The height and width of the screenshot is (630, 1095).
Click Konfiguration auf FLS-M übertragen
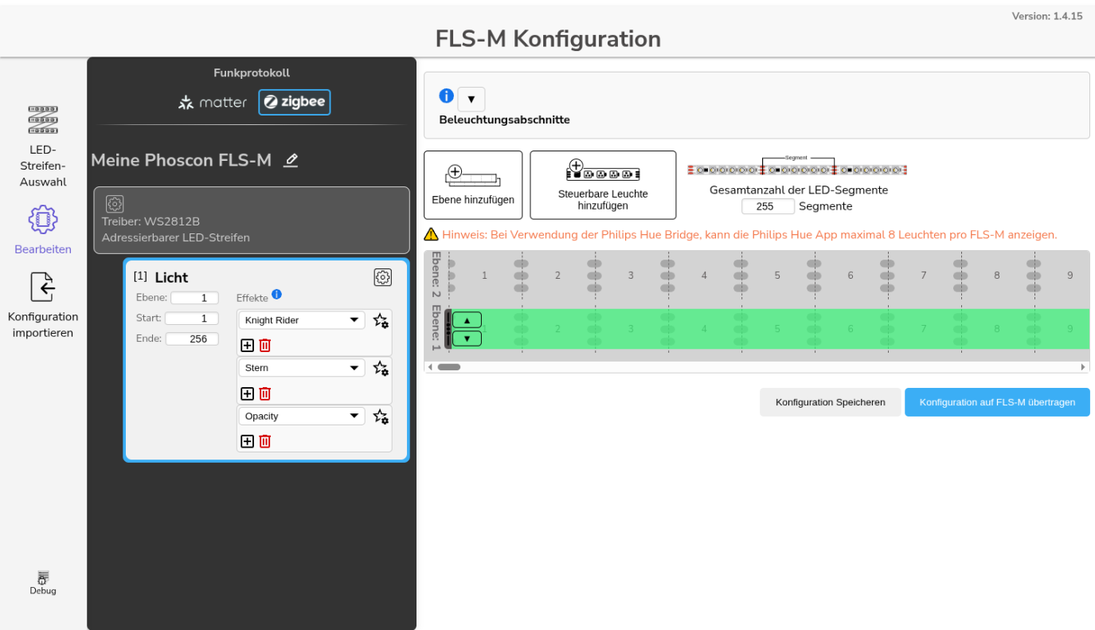pyautogui.click(x=997, y=402)
